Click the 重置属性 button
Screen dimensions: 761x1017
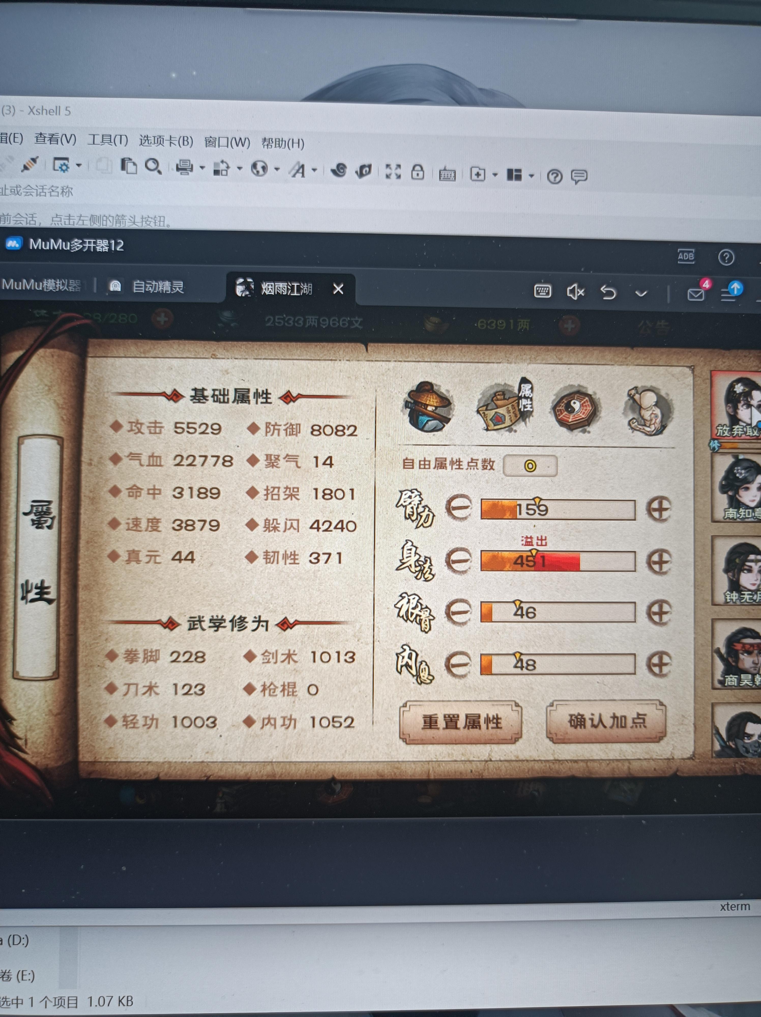click(x=461, y=722)
